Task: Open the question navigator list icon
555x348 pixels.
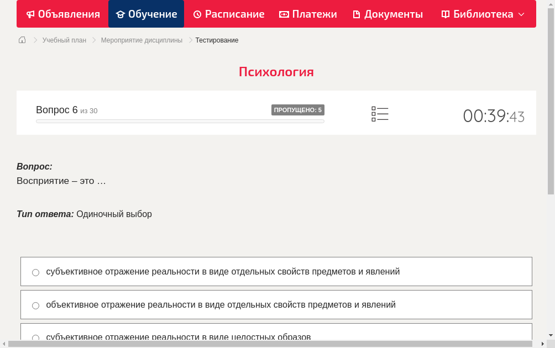Action: click(380, 113)
